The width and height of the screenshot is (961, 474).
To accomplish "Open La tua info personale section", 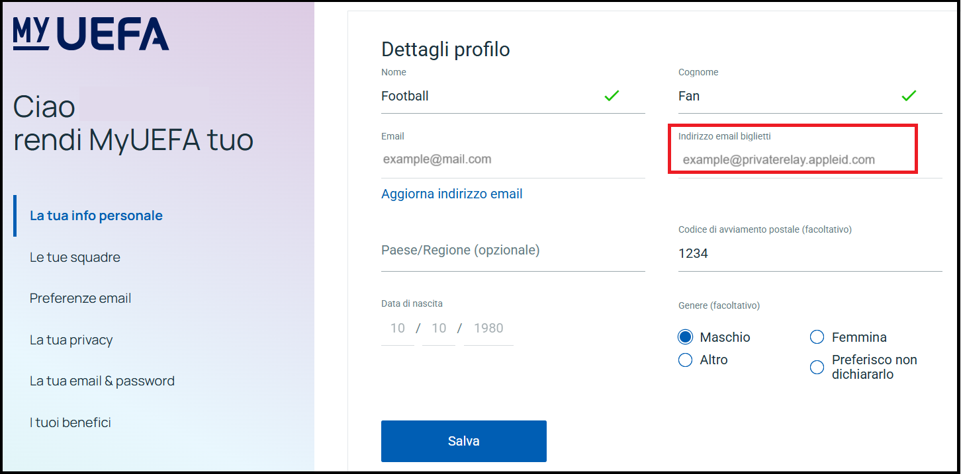I will pyautogui.click(x=96, y=216).
